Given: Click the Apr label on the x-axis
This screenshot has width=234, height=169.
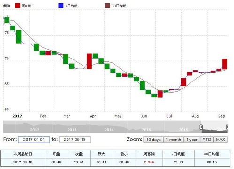Looking at the screenshot, I should [x=93, y=116].
